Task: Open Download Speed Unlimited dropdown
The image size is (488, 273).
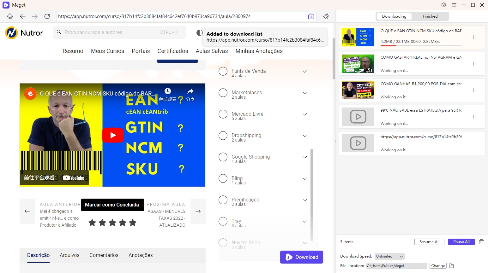Action: pyautogui.click(x=389, y=256)
